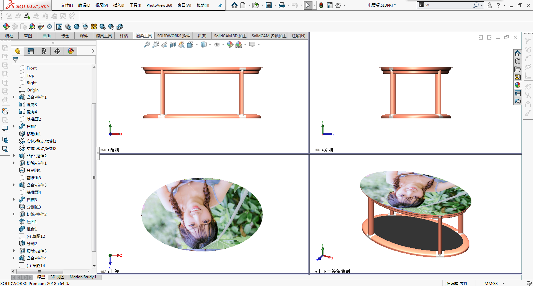Expand the 切除-拉伸1 feature
Image resolution: width=533 pixels, height=286 pixels.
(14, 163)
